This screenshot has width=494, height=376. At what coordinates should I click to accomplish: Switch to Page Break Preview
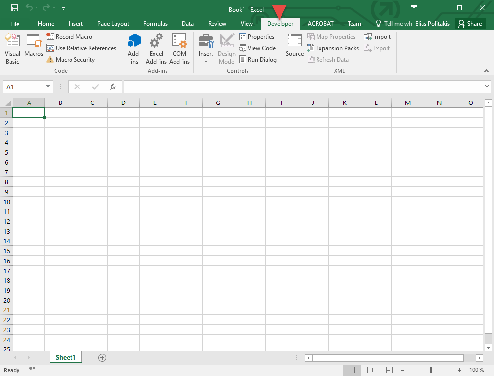(x=389, y=370)
